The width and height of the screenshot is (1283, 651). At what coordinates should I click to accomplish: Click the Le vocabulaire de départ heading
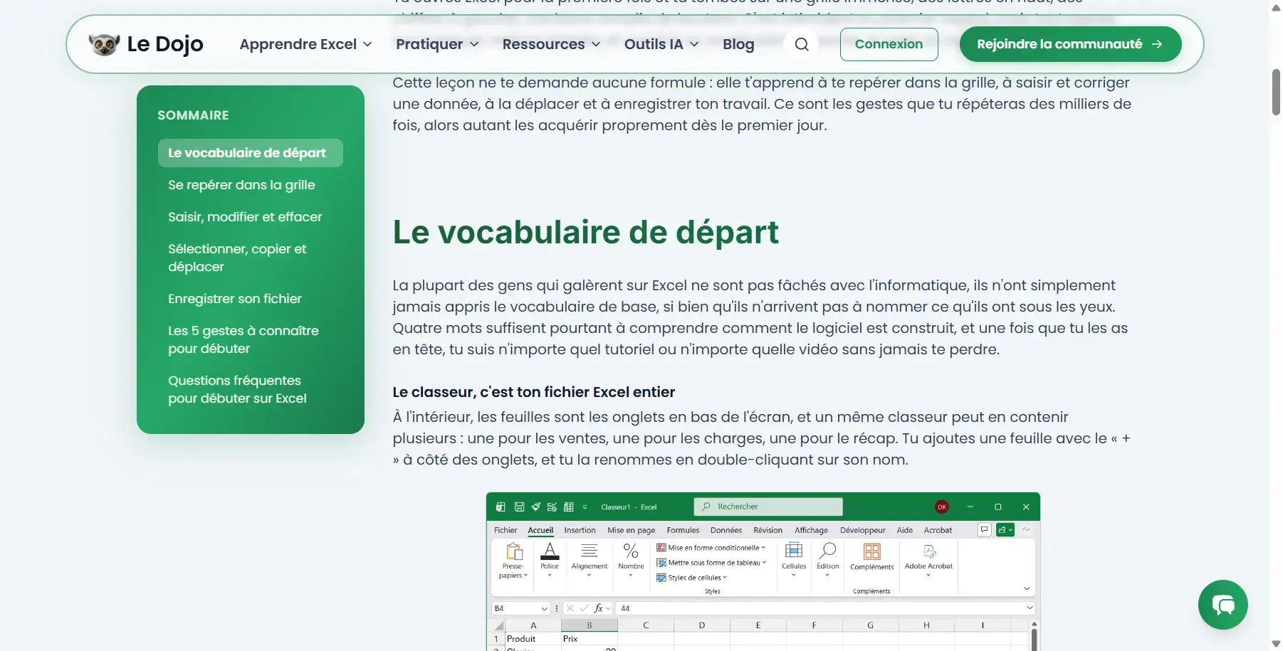point(585,233)
